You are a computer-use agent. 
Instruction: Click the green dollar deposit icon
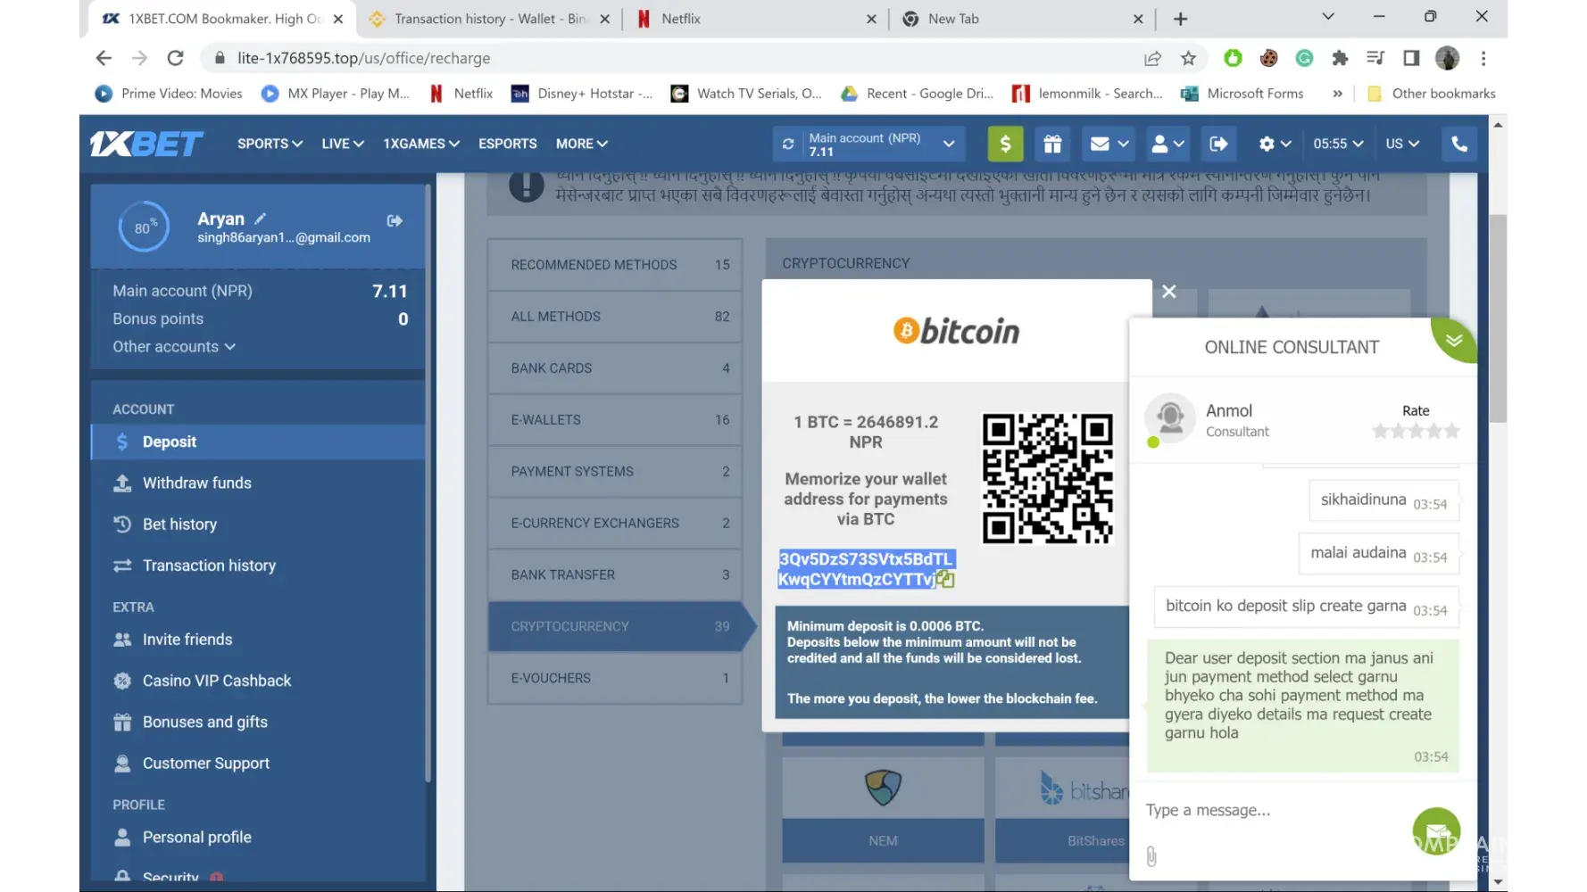1005,144
